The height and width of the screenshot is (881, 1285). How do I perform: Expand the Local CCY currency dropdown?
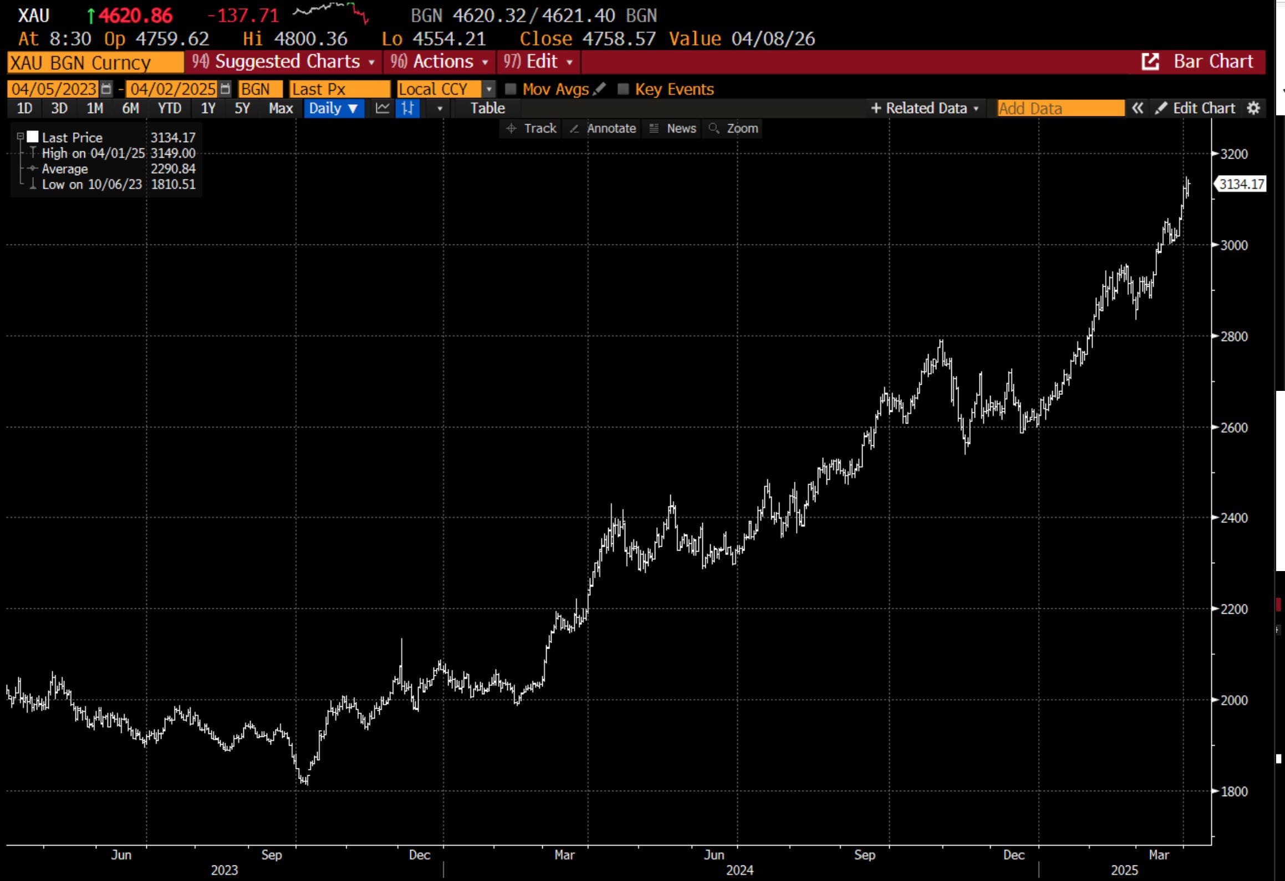pos(488,89)
